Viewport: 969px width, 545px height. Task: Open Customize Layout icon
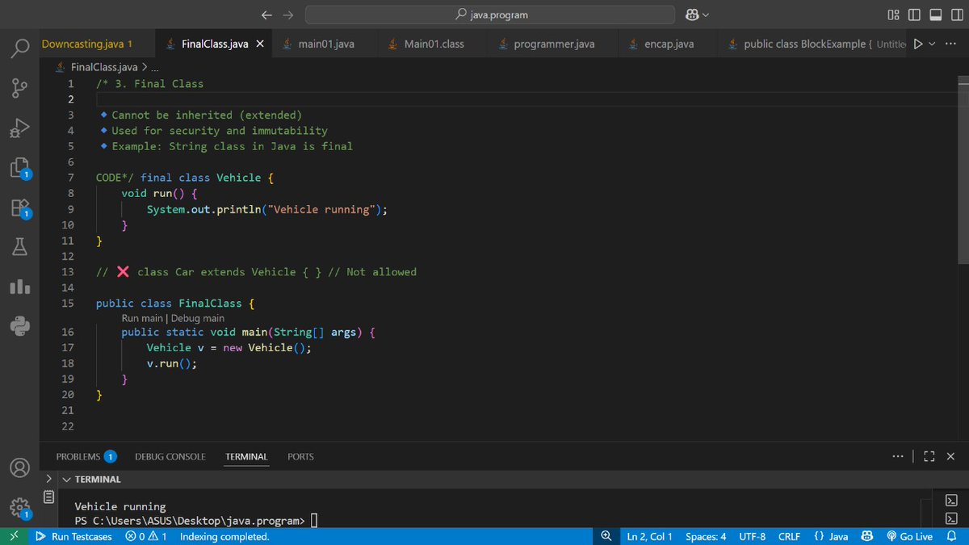click(x=893, y=15)
